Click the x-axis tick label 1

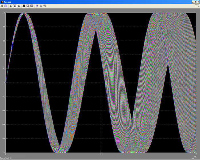[101, 155]
